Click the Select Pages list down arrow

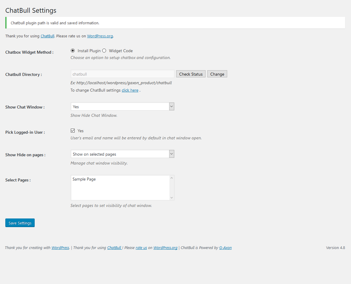pos(172,197)
